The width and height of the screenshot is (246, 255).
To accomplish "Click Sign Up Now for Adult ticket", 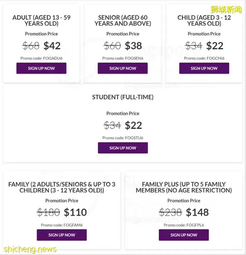I will click(x=41, y=68).
